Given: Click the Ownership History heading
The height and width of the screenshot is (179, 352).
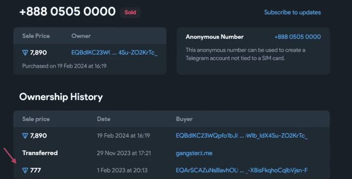Looking at the screenshot, I should click(61, 97).
